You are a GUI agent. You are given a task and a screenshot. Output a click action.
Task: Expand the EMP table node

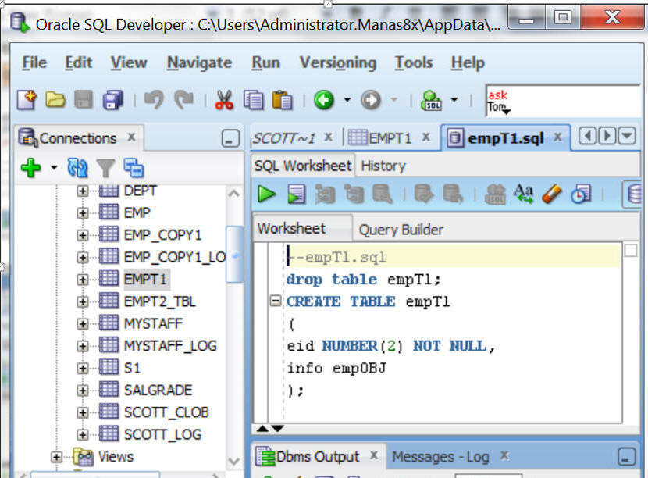coord(83,212)
